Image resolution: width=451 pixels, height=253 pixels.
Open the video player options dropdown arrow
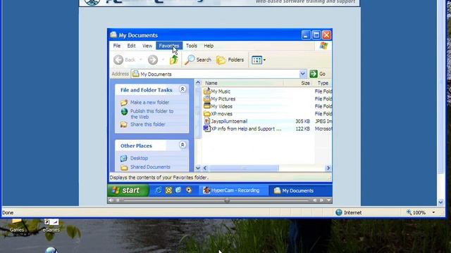[328, 200]
